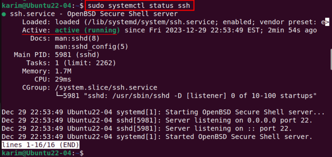The width and height of the screenshot is (332, 157).
Task: Click the terminal scrollbar handle on the right
Action: [x=331, y=59]
